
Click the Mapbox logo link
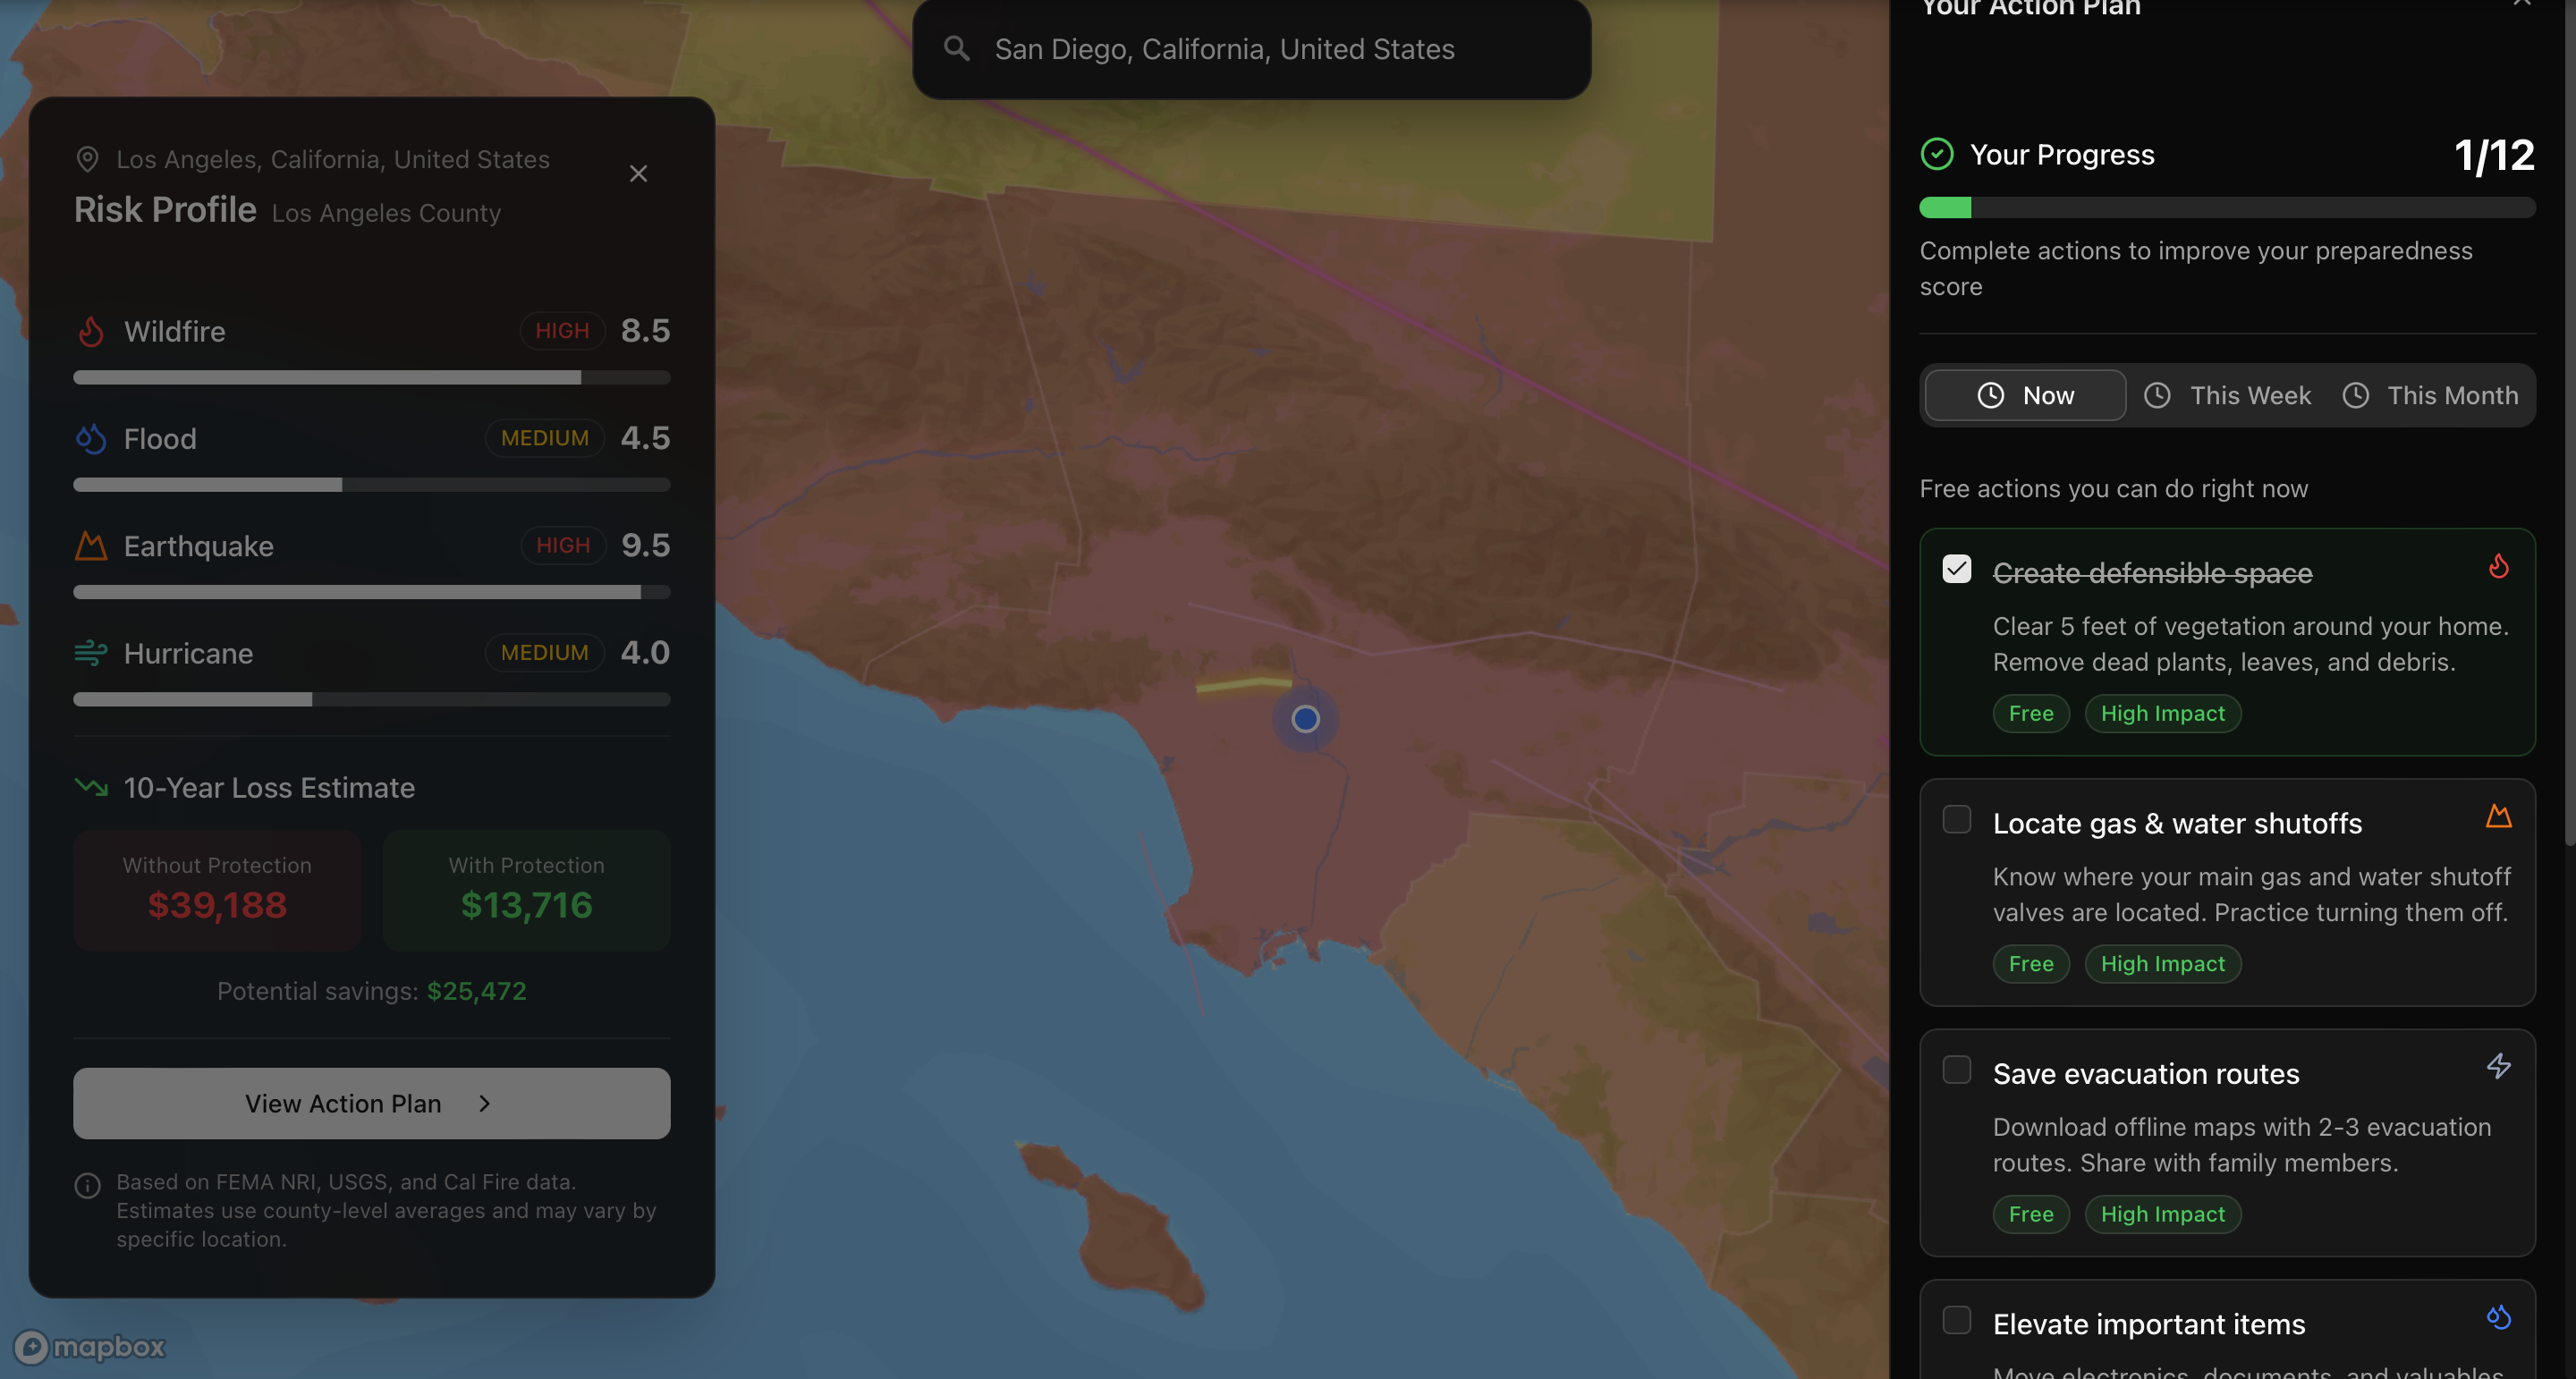point(90,1347)
